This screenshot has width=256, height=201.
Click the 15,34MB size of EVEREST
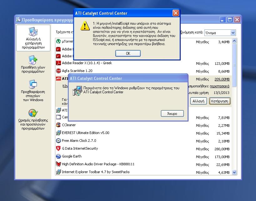click(223, 133)
